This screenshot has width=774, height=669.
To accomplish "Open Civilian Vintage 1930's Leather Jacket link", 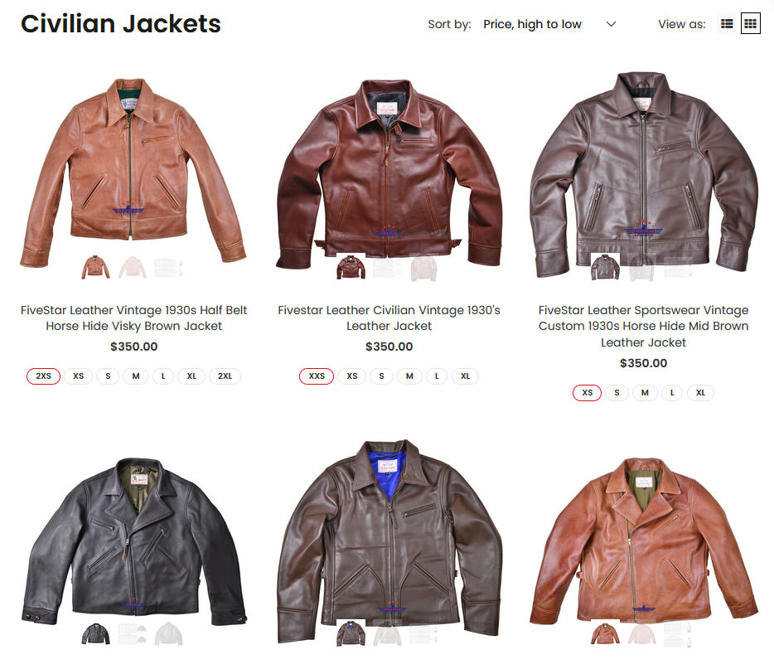I will click(389, 318).
